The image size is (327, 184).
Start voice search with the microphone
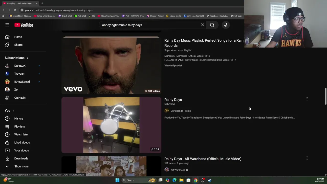(226, 25)
